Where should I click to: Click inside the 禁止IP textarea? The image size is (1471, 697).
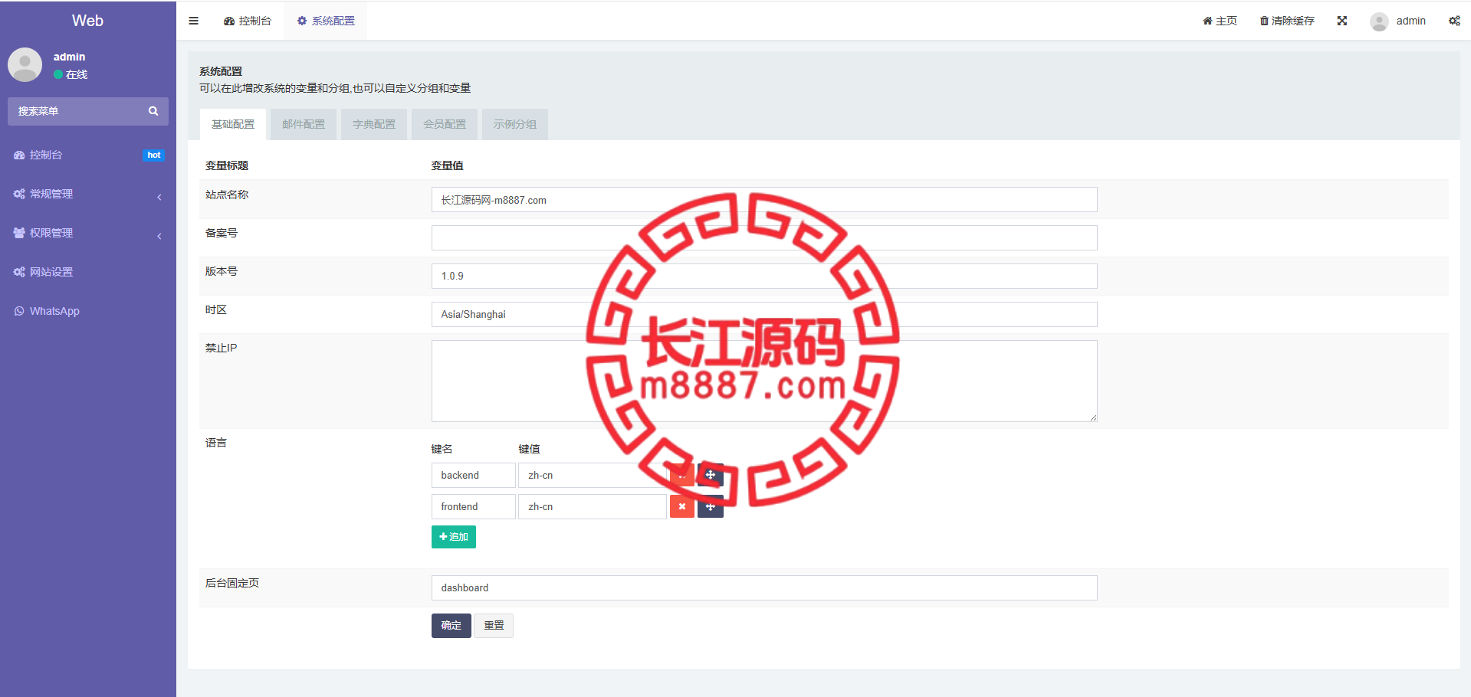click(764, 381)
